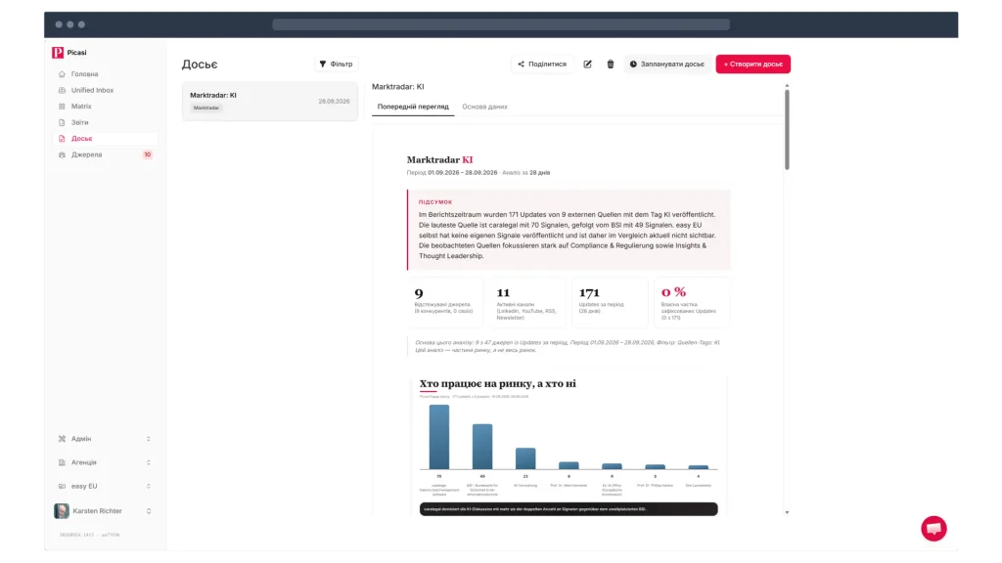Click Запланувати досьє button
Image resolution: width=1002 pixels, height=563 pixels.
pos(667,64)
